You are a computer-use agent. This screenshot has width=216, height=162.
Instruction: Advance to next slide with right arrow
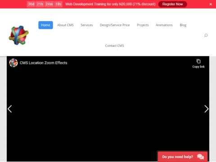(x=207, y=109)
